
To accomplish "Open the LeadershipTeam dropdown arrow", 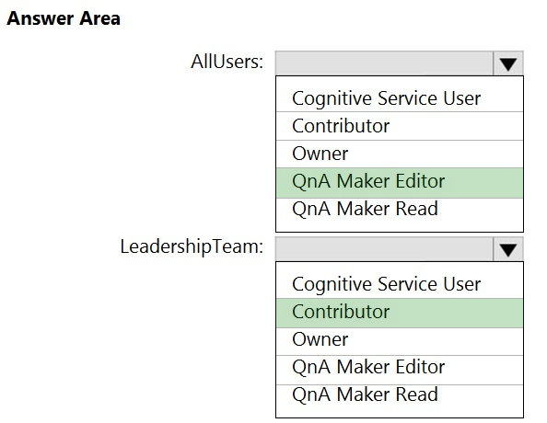I will point(508,249).
